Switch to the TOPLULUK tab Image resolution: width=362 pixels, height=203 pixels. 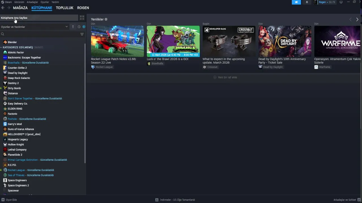(64, 8)
